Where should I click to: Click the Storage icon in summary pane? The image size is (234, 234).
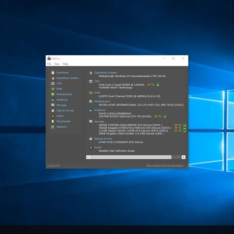(x=91, y=122)
